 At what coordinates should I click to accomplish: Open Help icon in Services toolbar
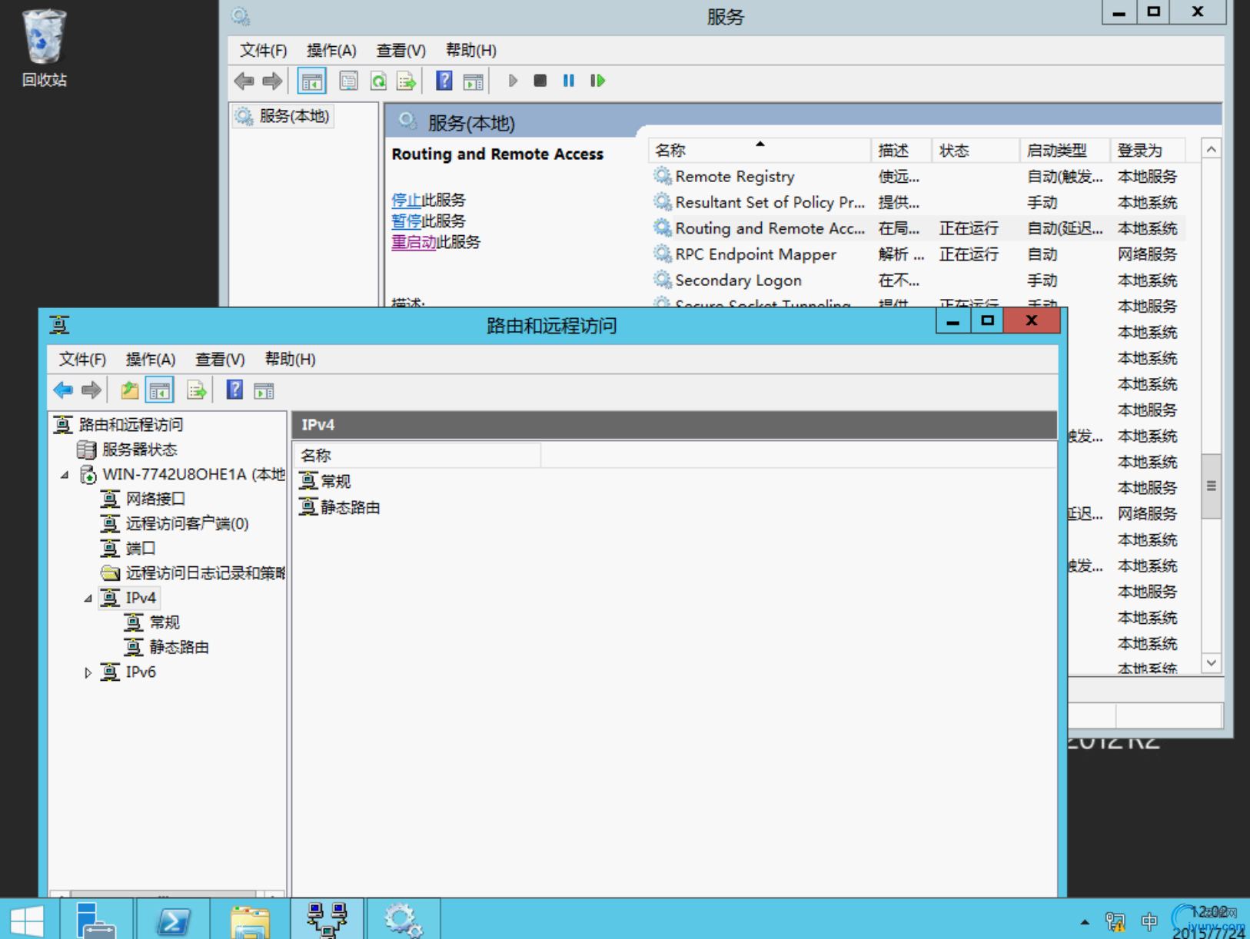click(x=444, y=81)
